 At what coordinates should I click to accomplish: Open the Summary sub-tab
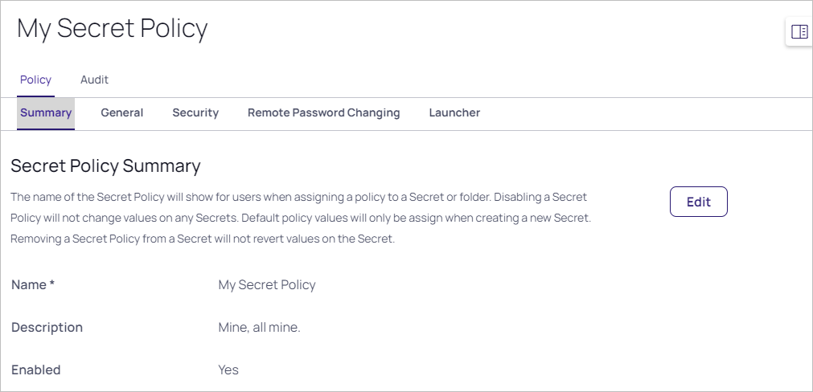pyautogui.click(x=46, y=113)
